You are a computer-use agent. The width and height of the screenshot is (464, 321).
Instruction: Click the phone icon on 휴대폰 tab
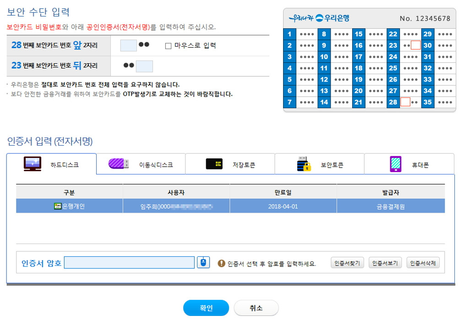395,163
